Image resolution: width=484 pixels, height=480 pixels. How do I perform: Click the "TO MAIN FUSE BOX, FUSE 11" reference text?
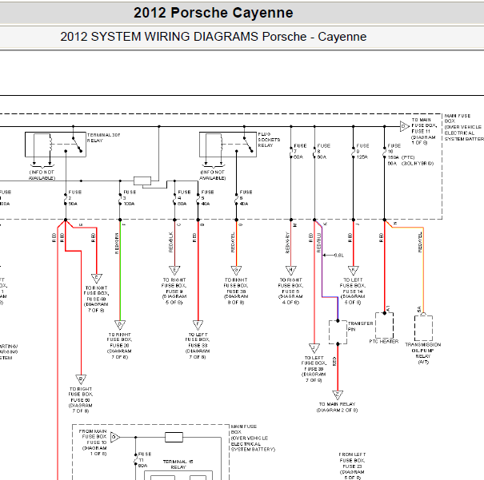(x=424, y=131)
